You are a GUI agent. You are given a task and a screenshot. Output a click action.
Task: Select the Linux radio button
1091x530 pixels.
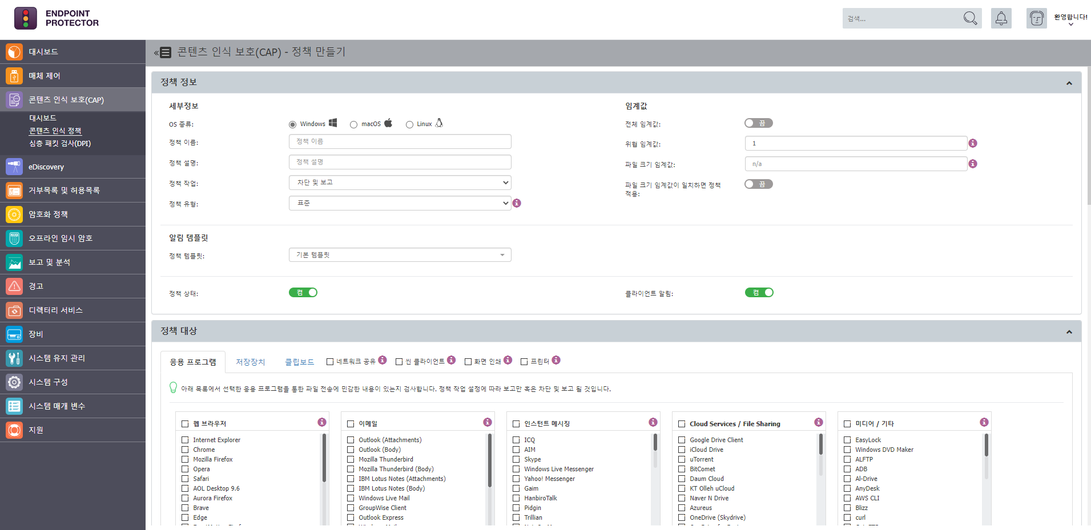click(x=409, y=124)
